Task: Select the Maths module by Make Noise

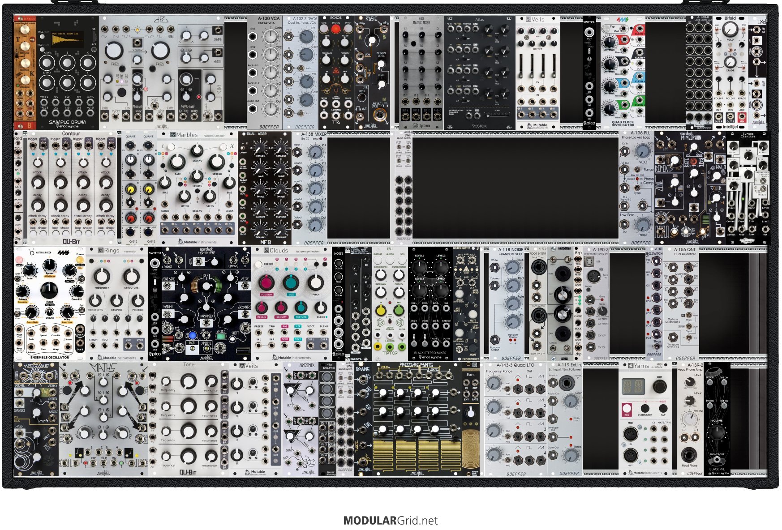Action: [x=103, y=419]
